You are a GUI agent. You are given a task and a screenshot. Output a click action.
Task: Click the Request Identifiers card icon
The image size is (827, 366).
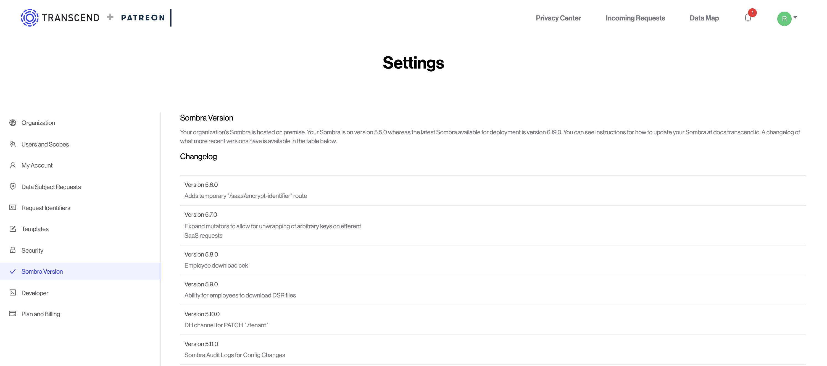coord(13,208)
